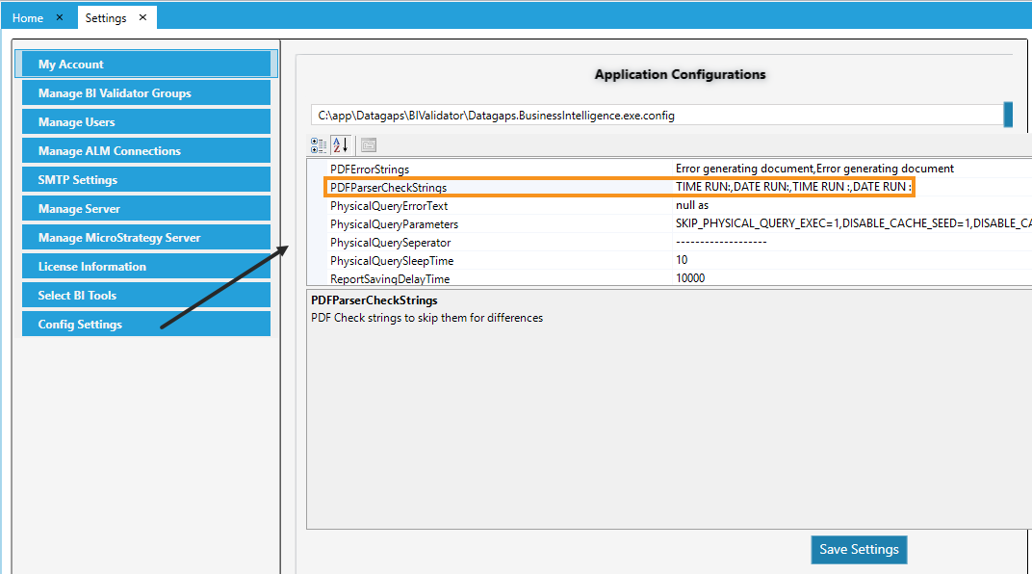The height and width of the screenshot is (574, 1032).
Task: Select the PDFParserCheckStrings property
Action: click(x=388, y=188)
